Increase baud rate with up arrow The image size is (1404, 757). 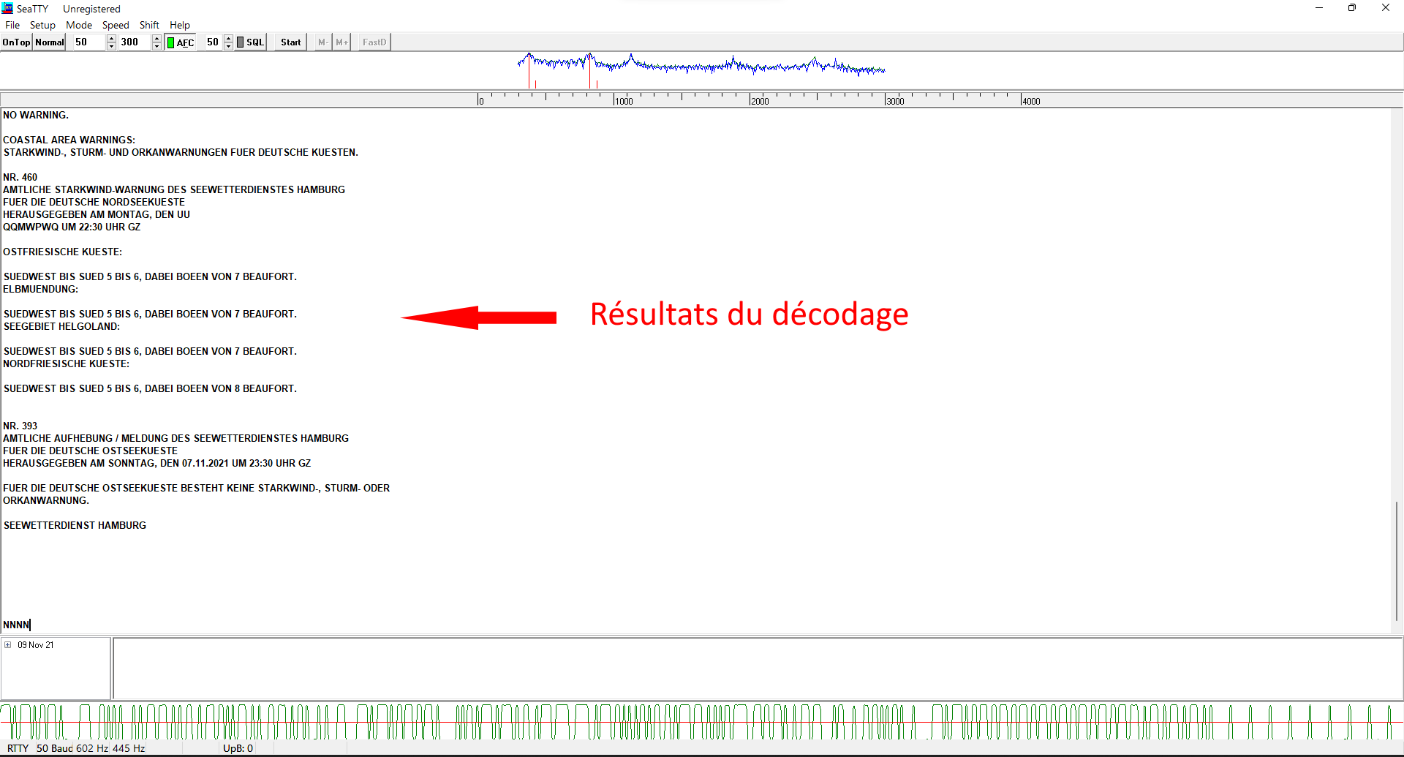(111, 39)
